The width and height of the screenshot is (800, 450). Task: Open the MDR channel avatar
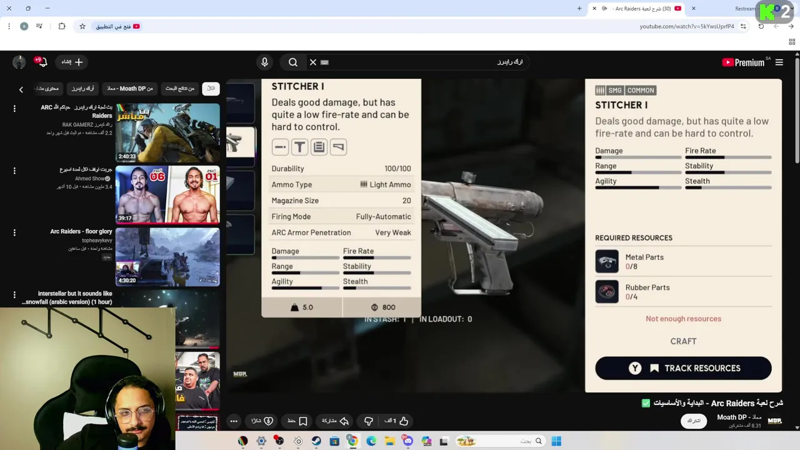[775, 421]
